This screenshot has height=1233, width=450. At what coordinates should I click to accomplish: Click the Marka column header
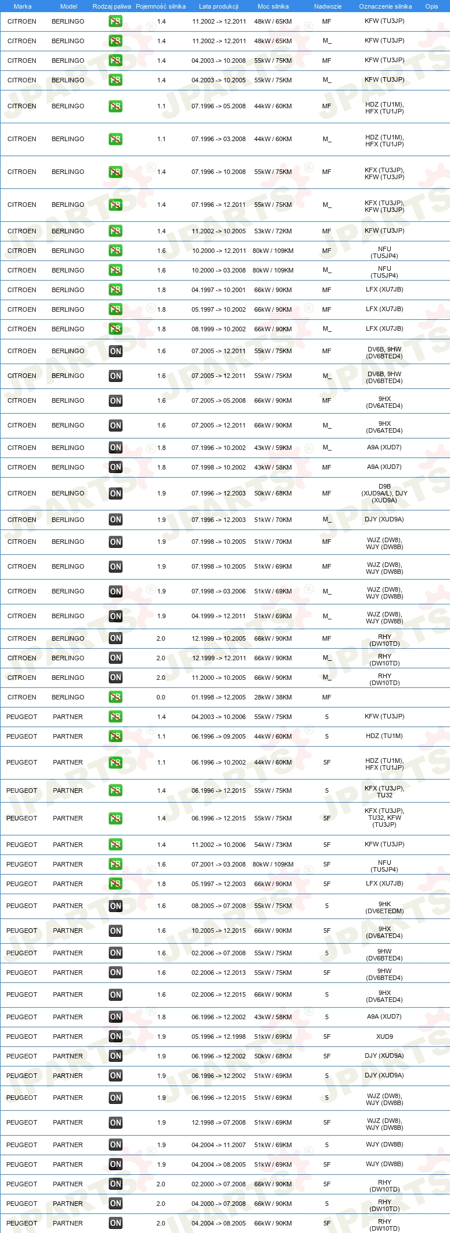click(22, 6)
